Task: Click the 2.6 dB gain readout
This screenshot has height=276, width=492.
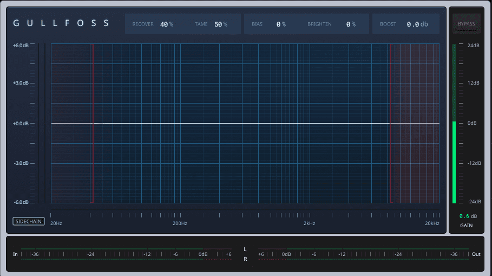Action: click(468, 216)
